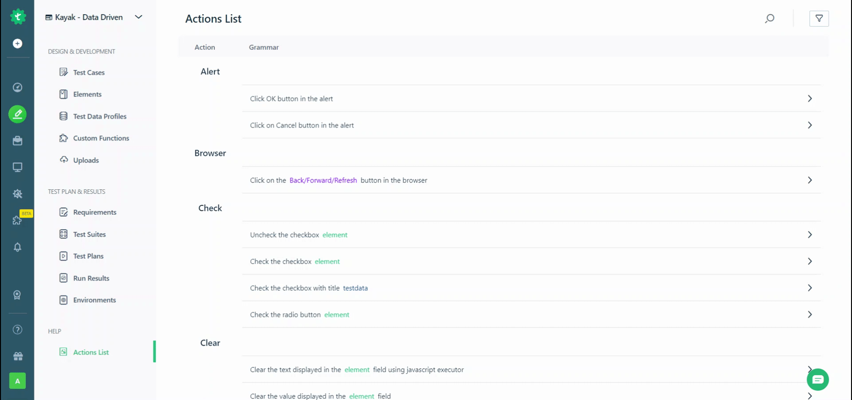Open Elements in the sidebar
This screenshot has width=852, height=400.
coord(87,94)
